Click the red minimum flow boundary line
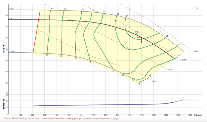The height and width of the screenshot is (122, 207). (37, 31)
